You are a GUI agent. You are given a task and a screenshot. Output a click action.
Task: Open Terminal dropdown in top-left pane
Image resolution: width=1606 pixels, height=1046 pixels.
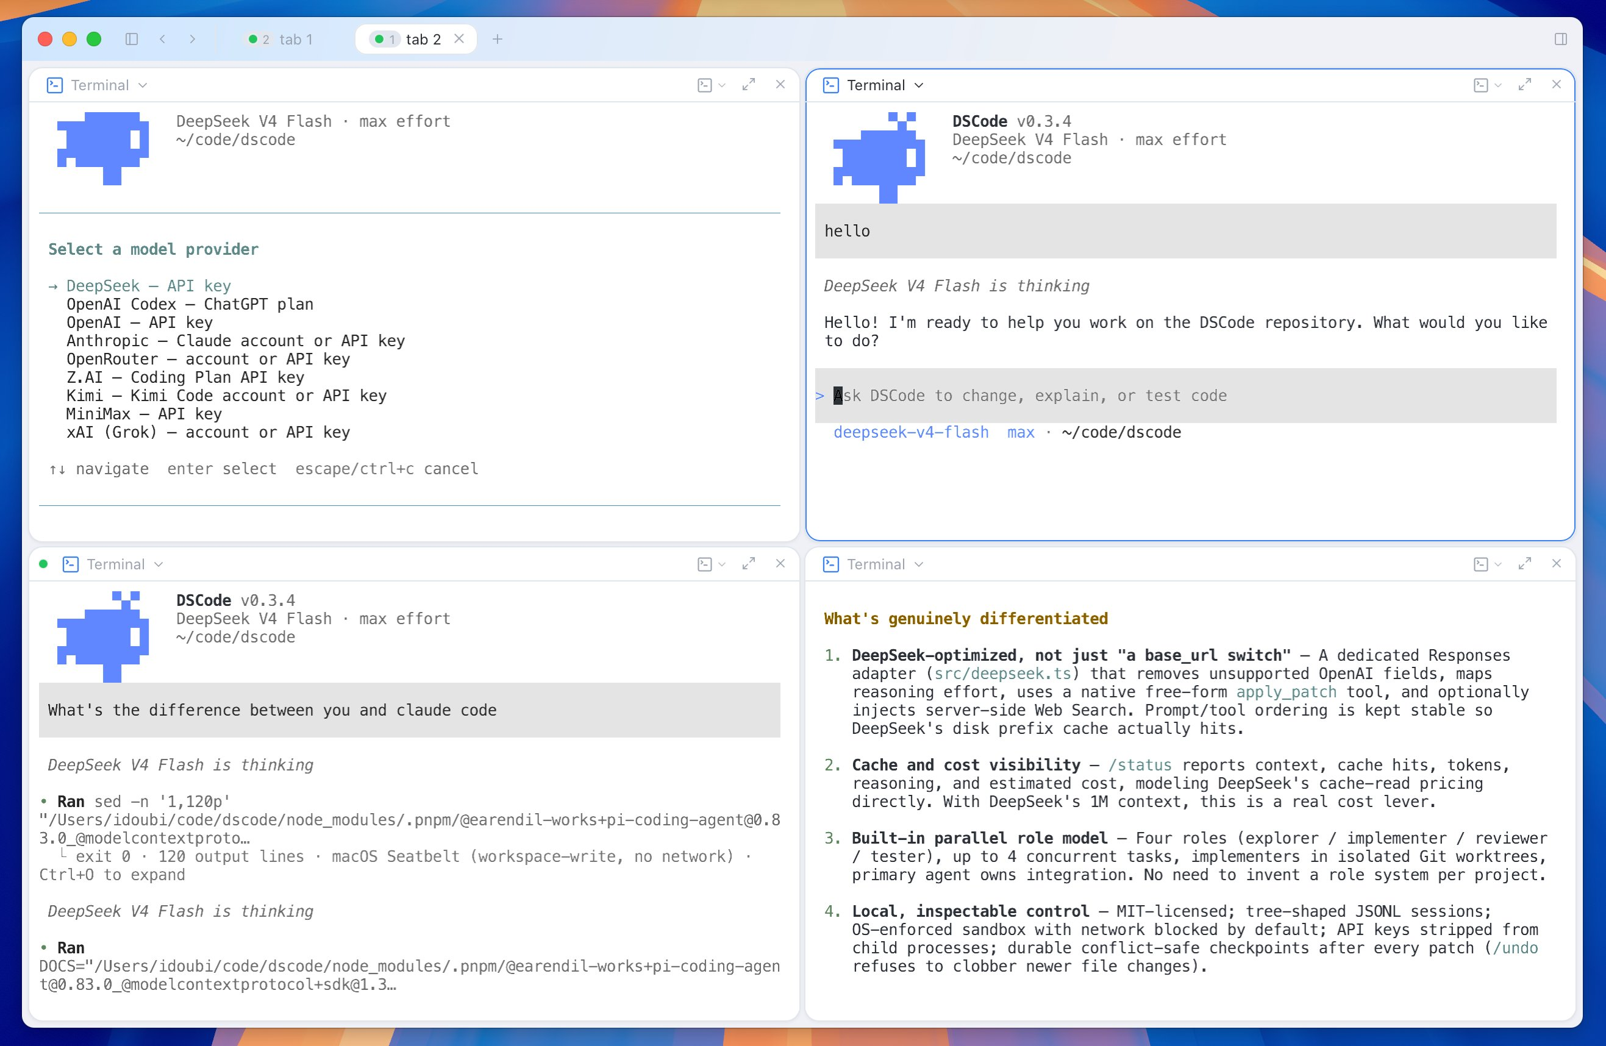point(109,85)
